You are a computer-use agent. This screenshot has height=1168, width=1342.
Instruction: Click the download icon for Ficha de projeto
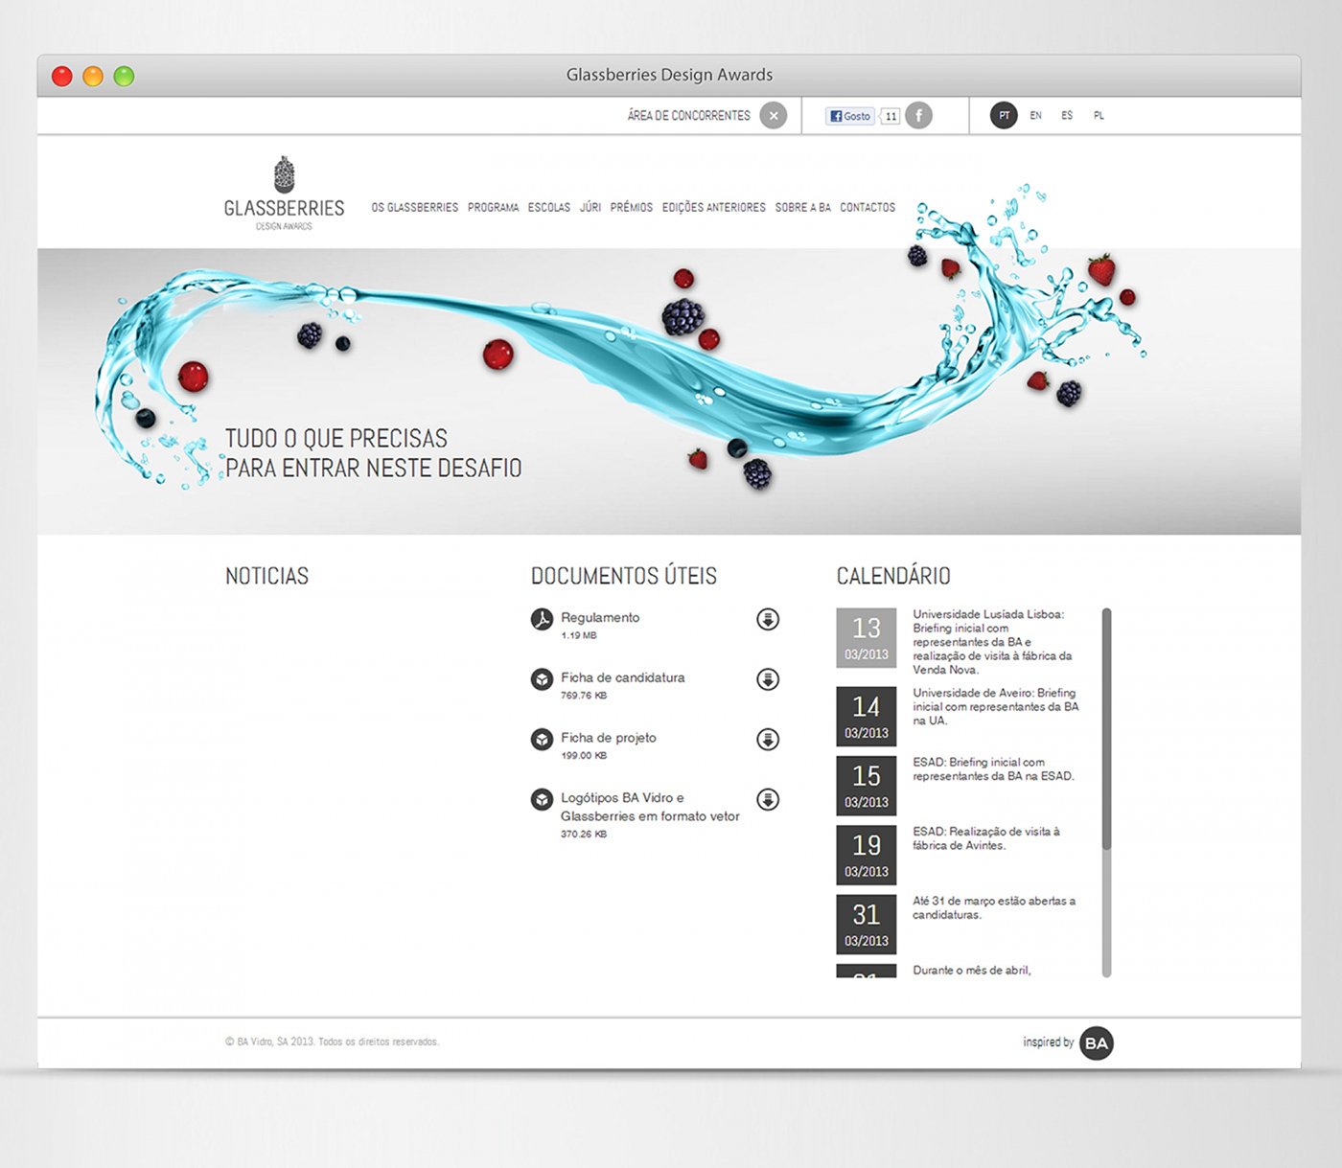pos(768,740)
